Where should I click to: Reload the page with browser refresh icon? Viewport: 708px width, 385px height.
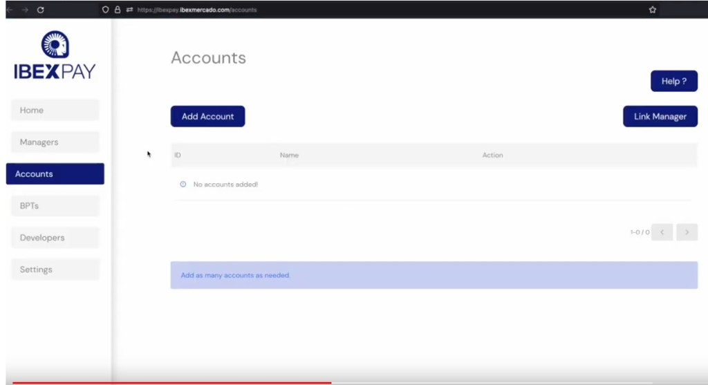tap(41, 10)
